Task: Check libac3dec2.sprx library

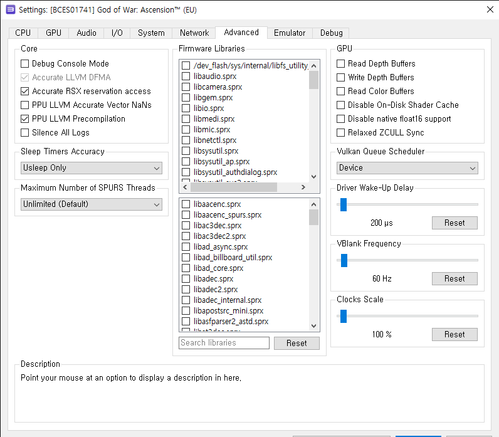Action: (186, 236)
